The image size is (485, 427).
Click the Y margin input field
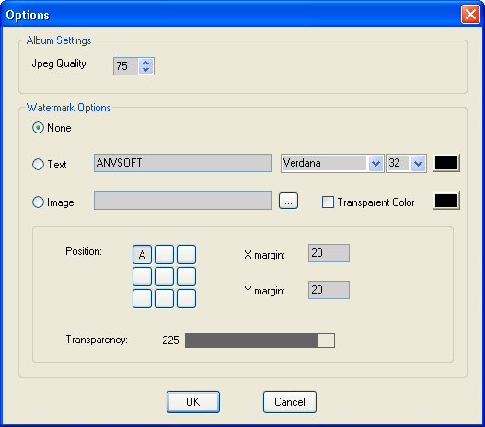[329, 290]
